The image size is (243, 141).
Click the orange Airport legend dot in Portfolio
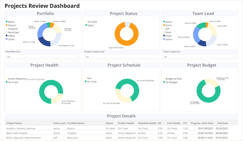7,25
